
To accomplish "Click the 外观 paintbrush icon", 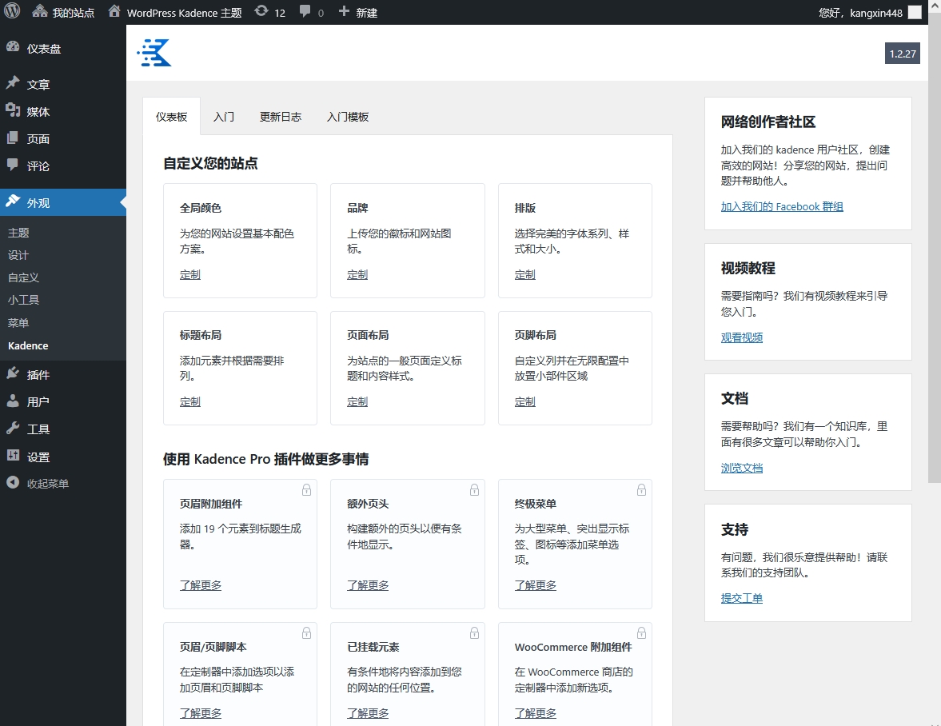I will coord(13,201).
